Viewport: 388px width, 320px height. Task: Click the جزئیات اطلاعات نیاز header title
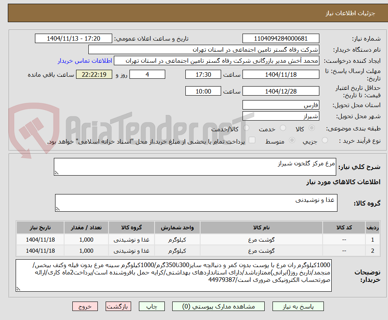350,13
